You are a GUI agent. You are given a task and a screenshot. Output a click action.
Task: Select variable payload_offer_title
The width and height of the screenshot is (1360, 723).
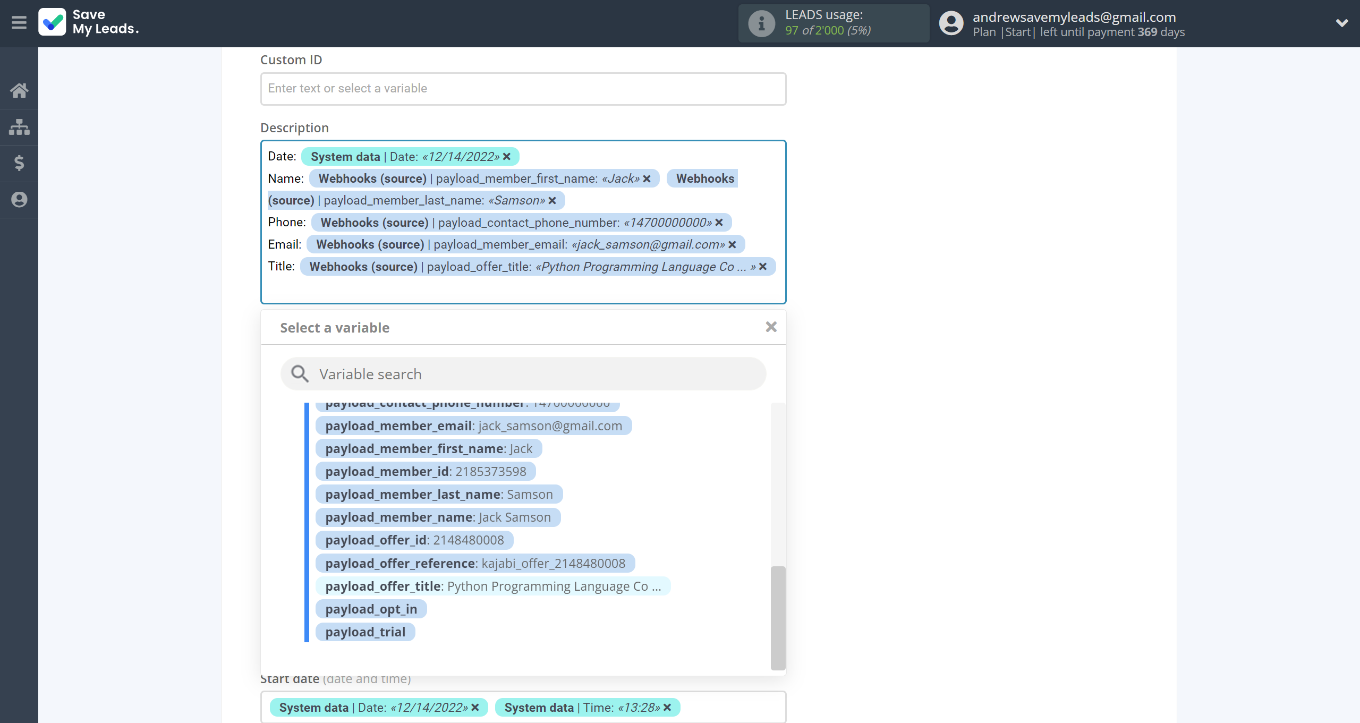tap(493, 586)
